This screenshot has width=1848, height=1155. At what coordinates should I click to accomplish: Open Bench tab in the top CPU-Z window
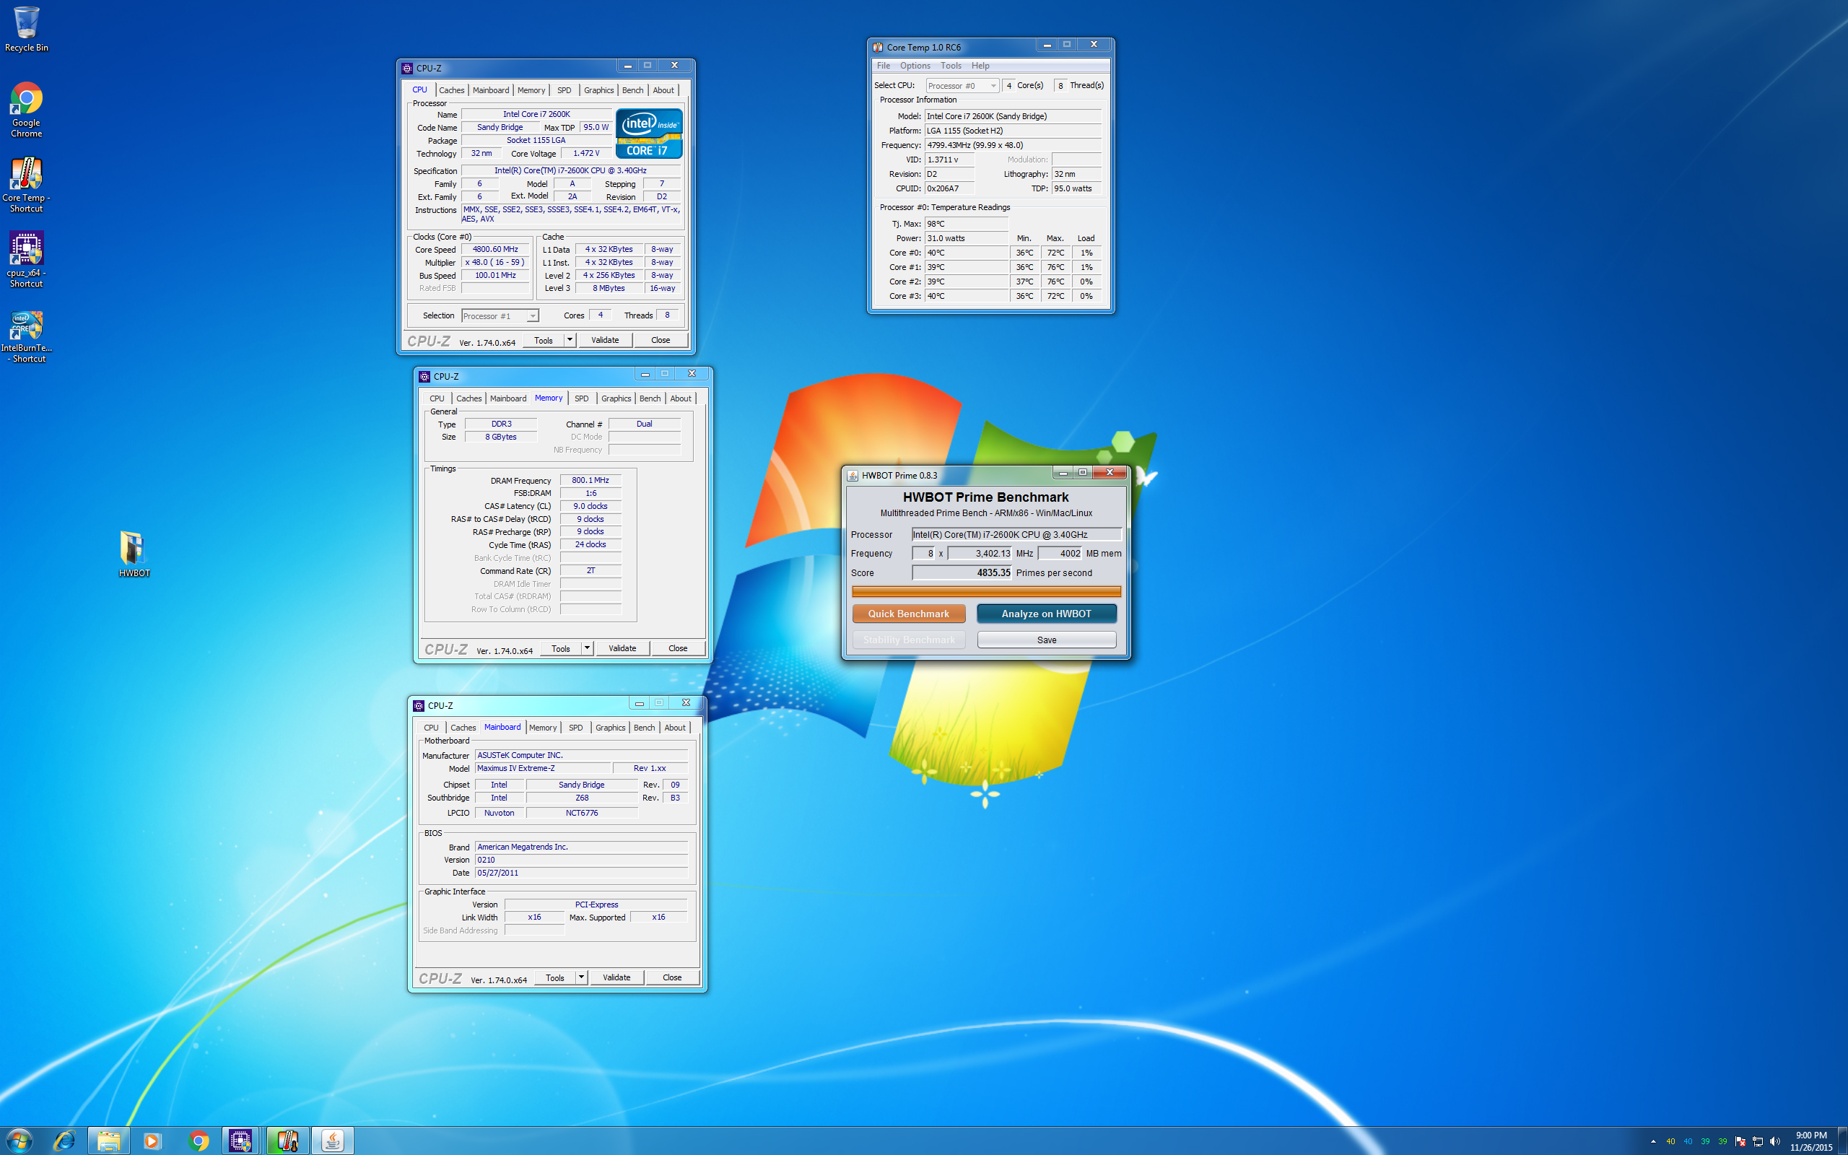tap(632, 90)
